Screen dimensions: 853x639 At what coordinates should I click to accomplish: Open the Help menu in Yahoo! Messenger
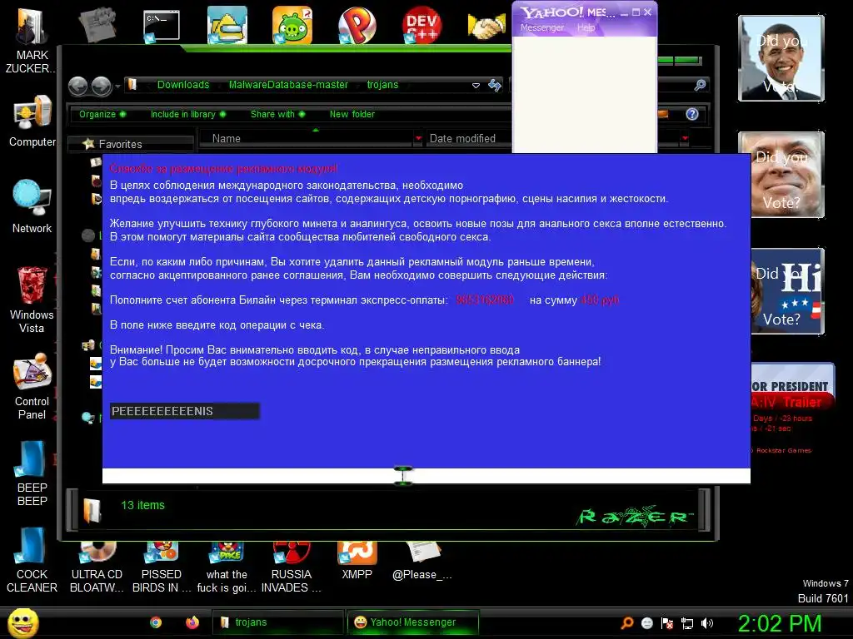[586, 27]
